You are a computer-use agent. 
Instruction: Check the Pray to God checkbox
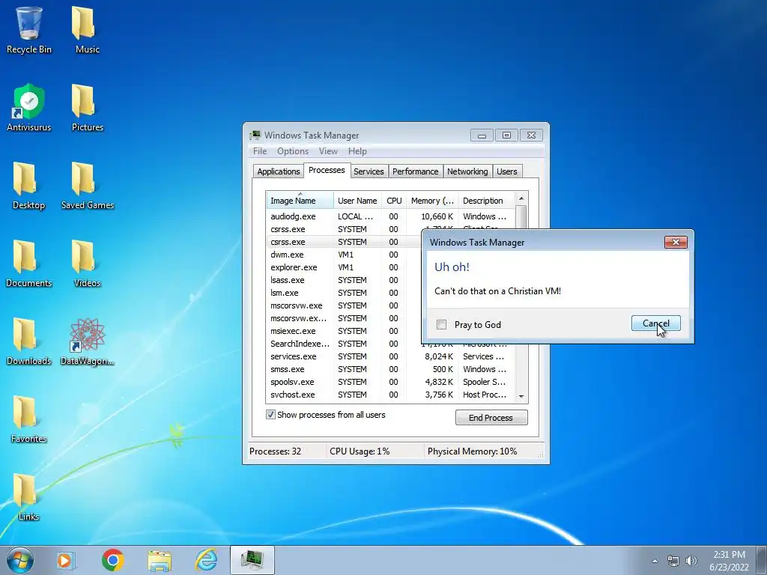pyautogui.click(x=442, y=325)
